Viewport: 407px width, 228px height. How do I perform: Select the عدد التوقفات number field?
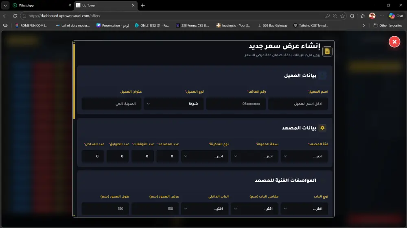click(x=142, y=156)
